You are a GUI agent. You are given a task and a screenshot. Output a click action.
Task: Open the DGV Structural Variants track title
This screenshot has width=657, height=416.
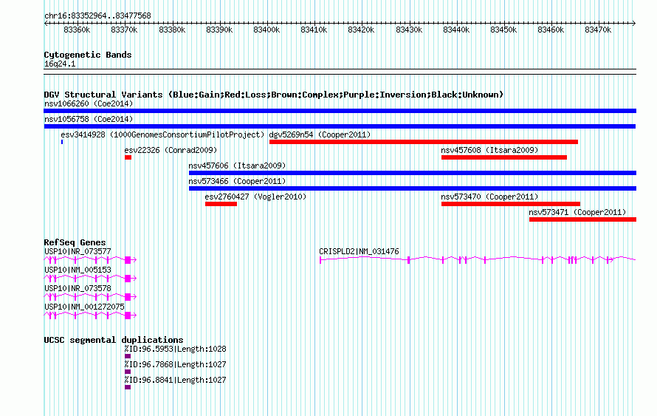tap(274, 95)
